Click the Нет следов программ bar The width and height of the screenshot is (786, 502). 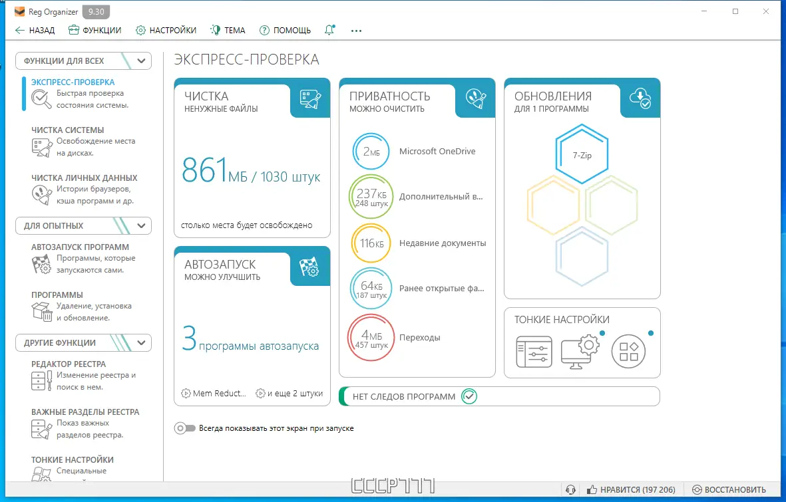(x=499, y=396)
